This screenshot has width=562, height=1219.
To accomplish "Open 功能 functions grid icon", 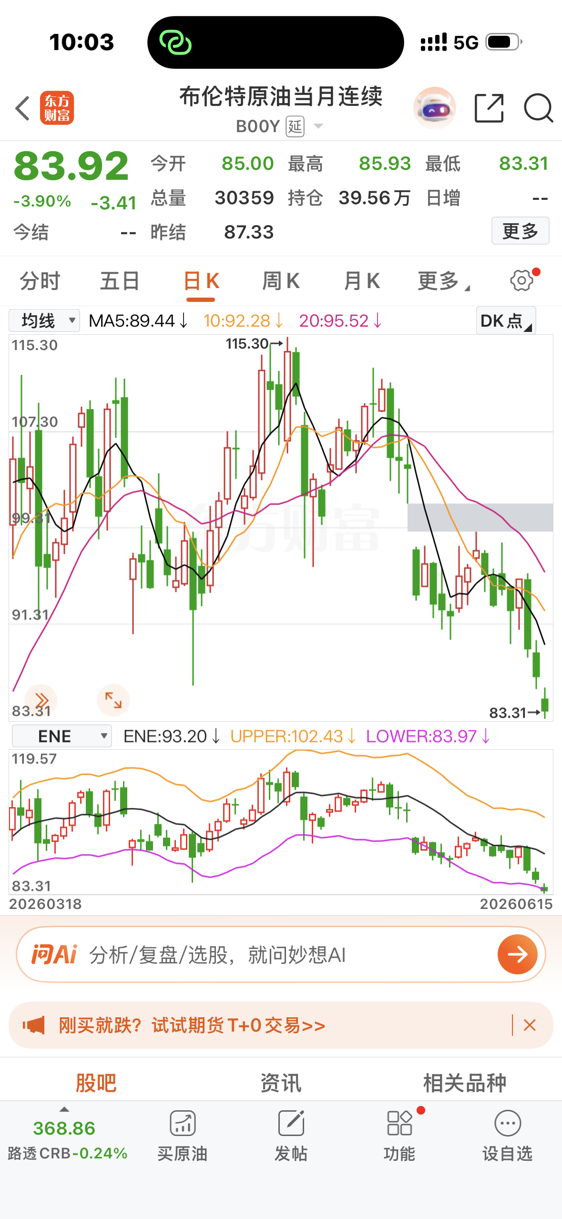I will 399,1135.
